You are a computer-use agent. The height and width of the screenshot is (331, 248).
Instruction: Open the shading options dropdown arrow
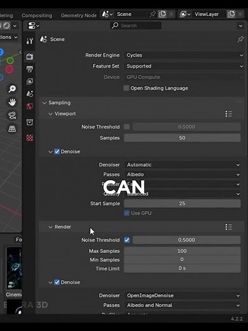tap(15, 25)
